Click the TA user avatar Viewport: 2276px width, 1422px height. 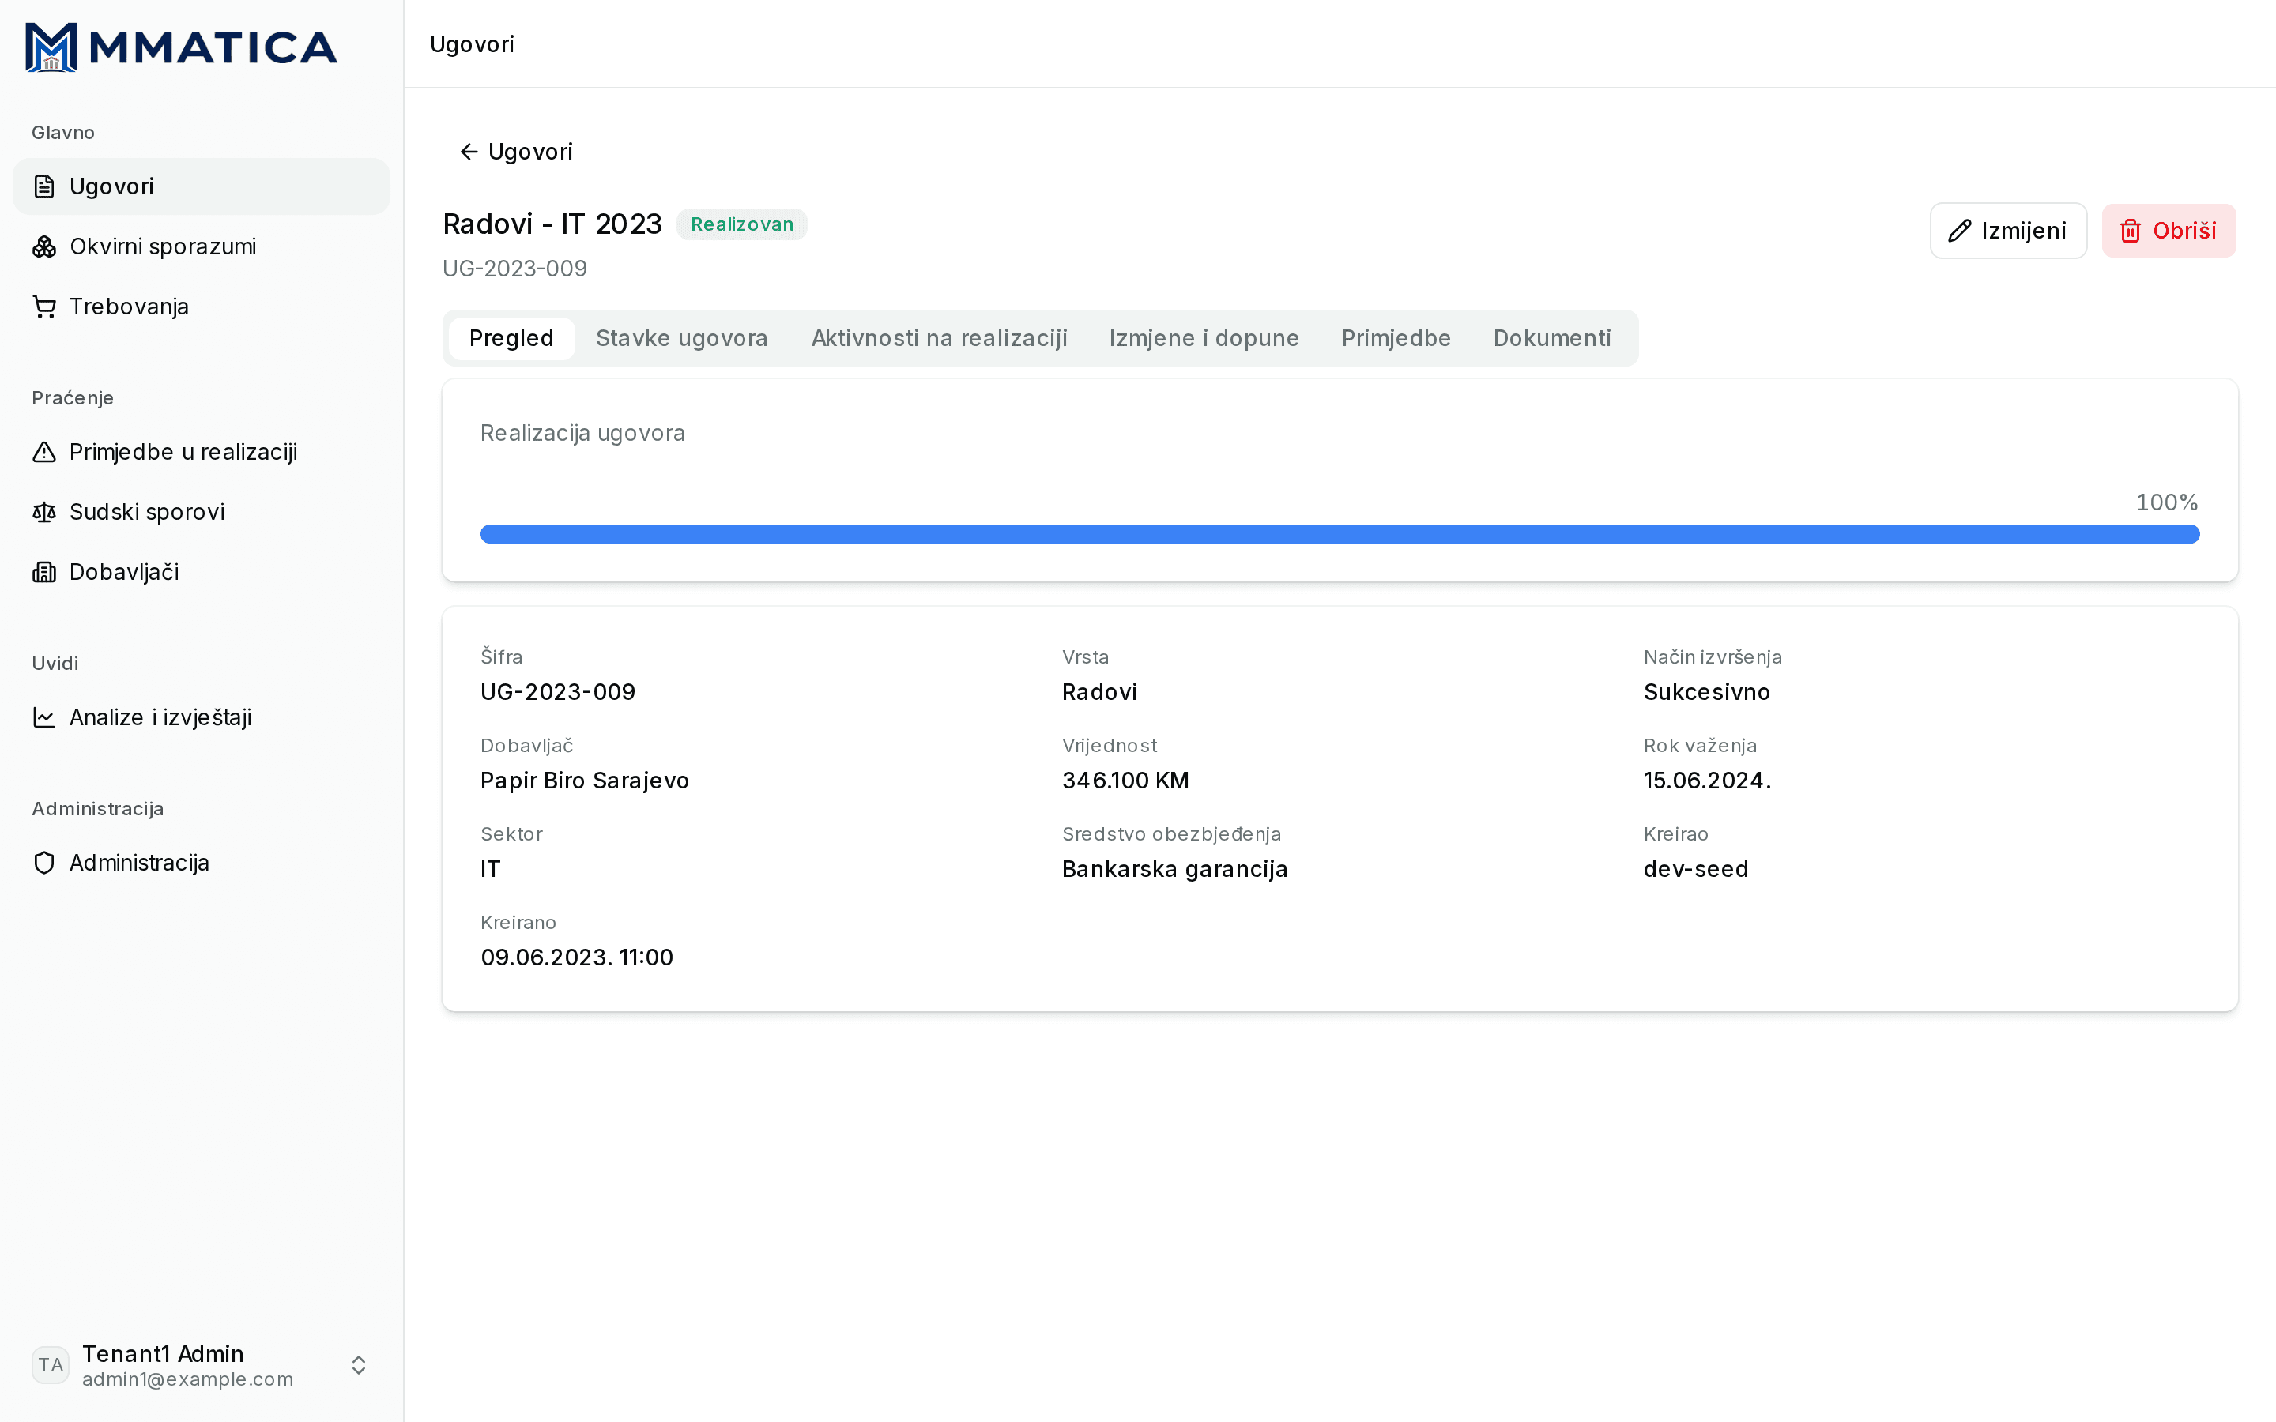(x=51, y=1364)
